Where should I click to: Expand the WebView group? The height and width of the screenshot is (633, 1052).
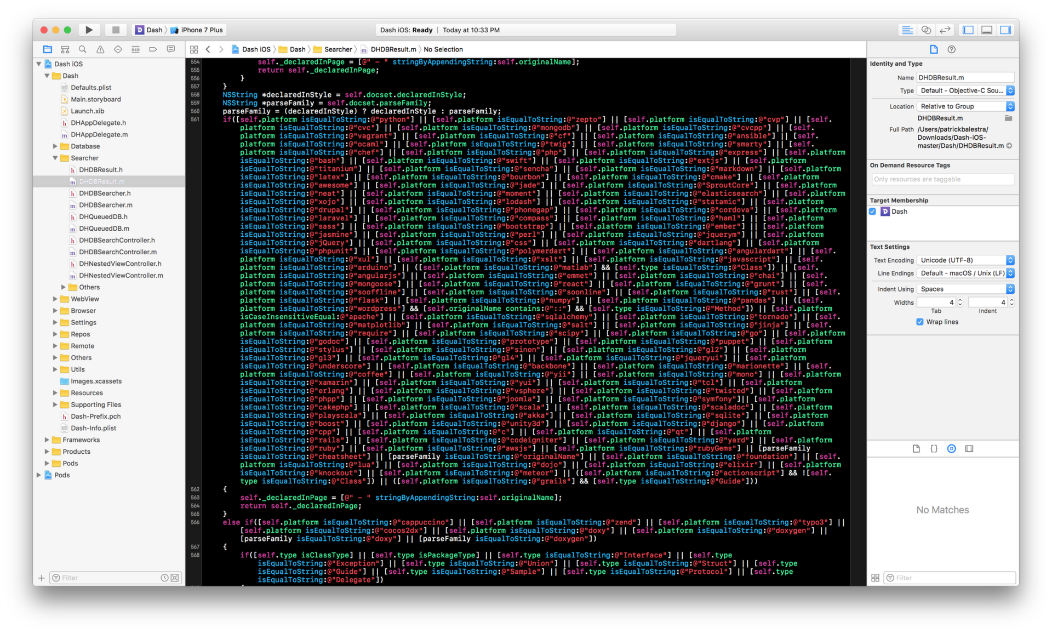click(55, 299)
